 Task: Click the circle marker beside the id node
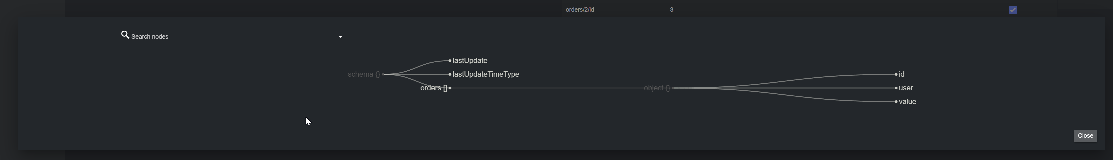tap(896, 74)
